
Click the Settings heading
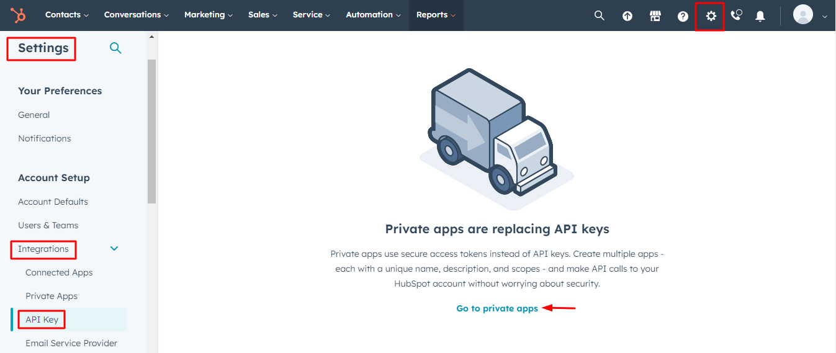tap(43, 48)
